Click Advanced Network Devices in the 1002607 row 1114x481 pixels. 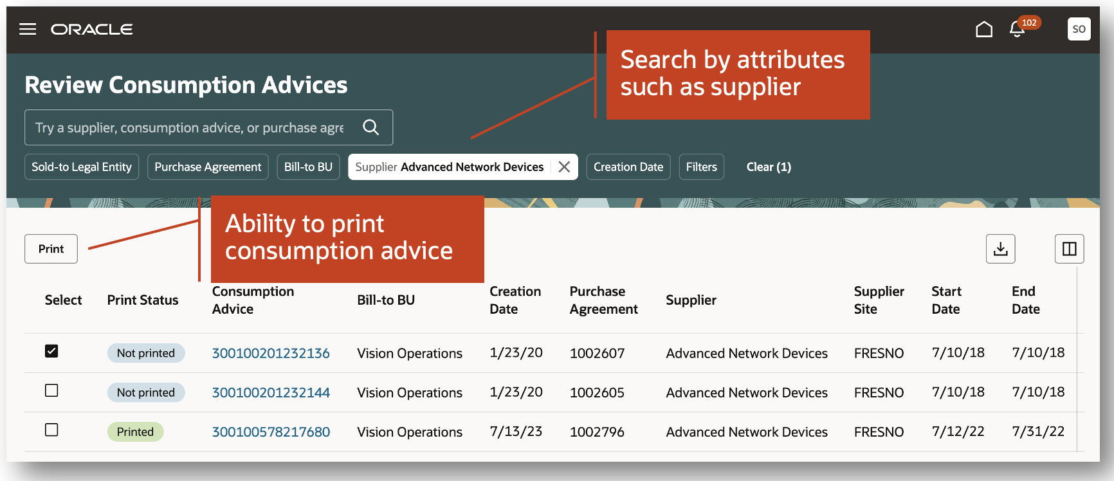tap(747, 353)
